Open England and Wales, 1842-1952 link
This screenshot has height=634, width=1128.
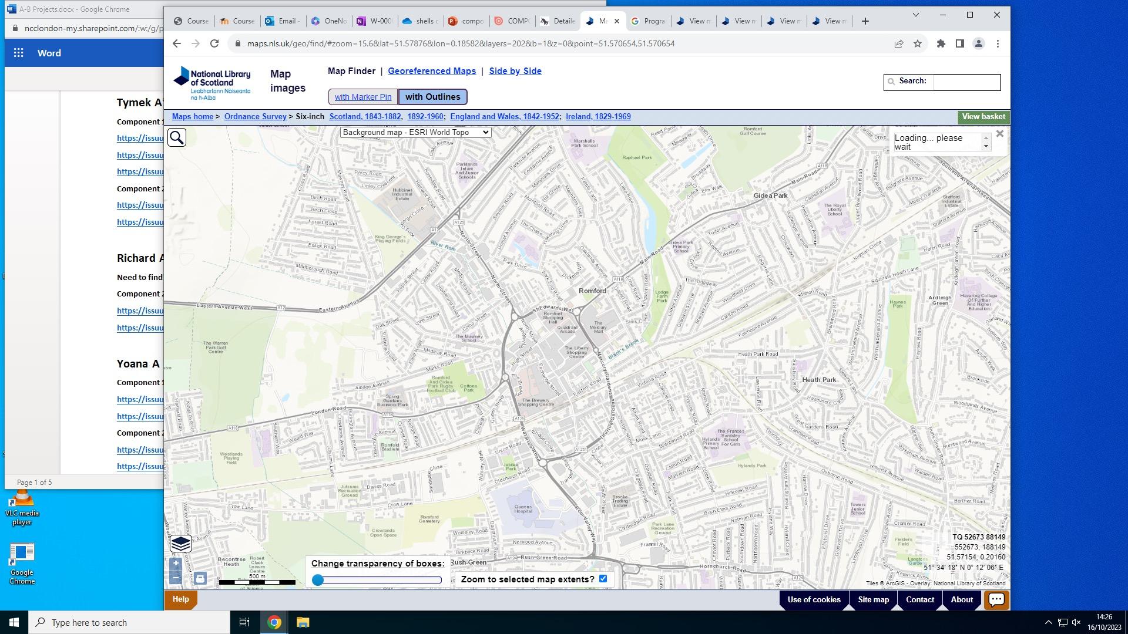(x=504, y=117)
